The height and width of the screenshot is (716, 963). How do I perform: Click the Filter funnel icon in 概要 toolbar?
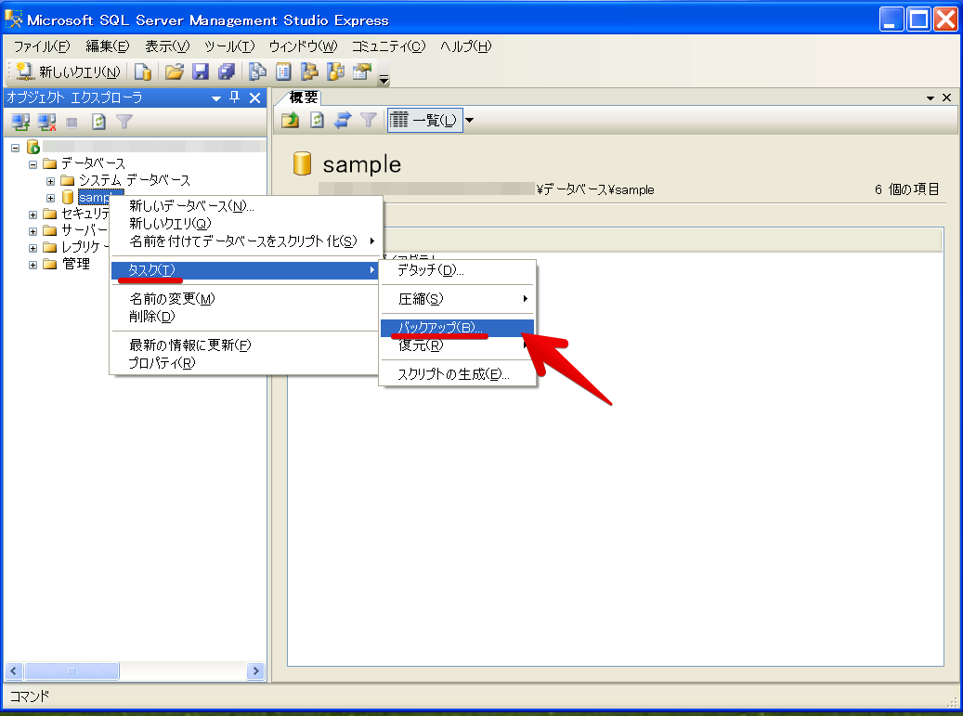click(369, 120)
